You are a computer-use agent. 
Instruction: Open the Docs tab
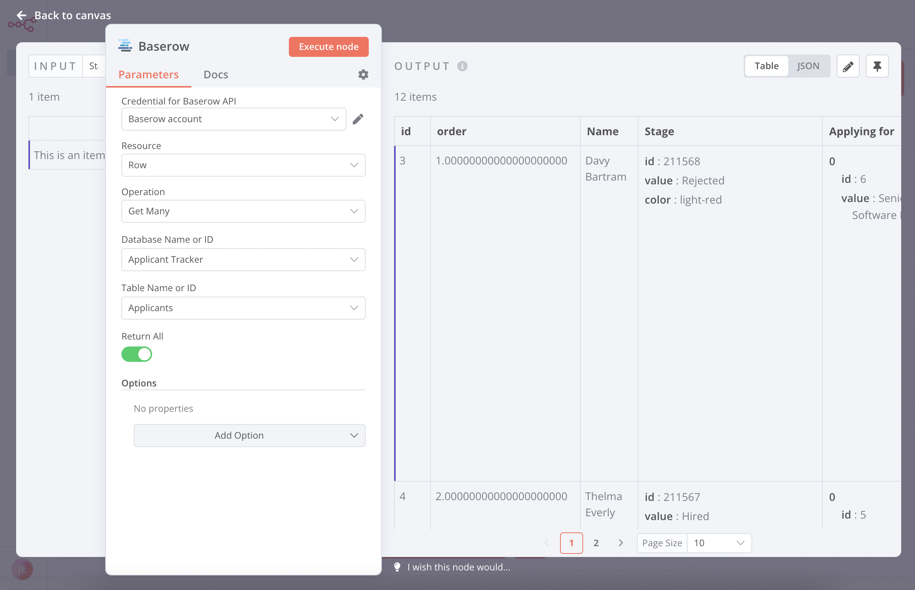[x=215, y=75]
